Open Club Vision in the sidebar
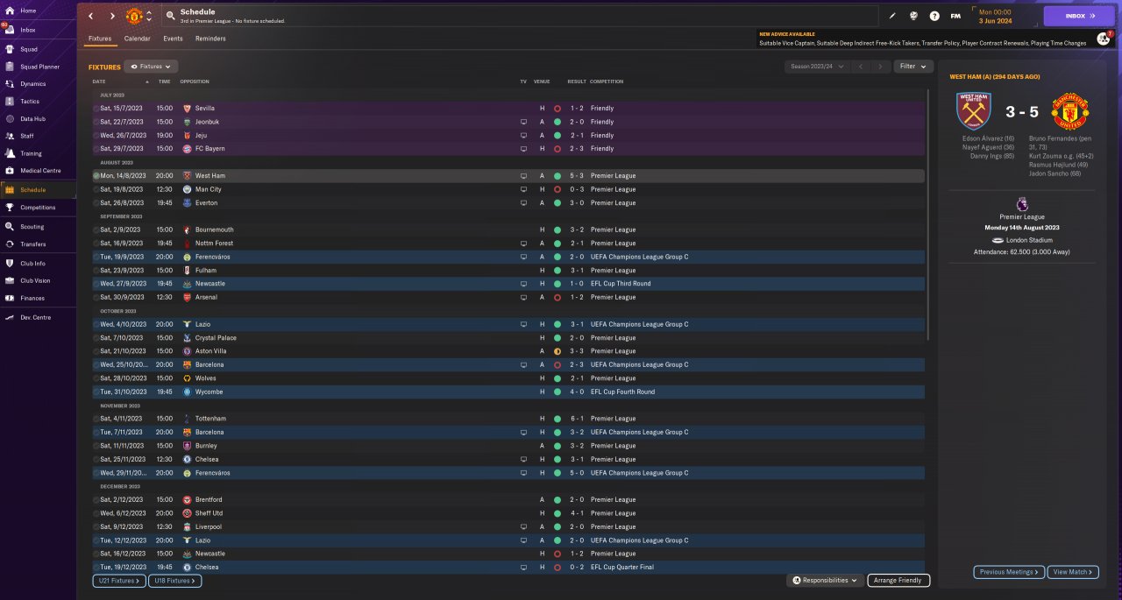1122x600 pixels. click(x=35, y=280)
